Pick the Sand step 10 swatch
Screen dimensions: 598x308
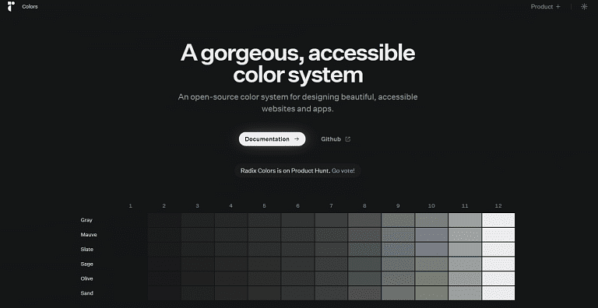point(431,293)
